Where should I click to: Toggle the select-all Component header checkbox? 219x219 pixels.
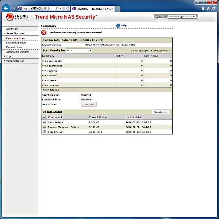coord(44,117)
